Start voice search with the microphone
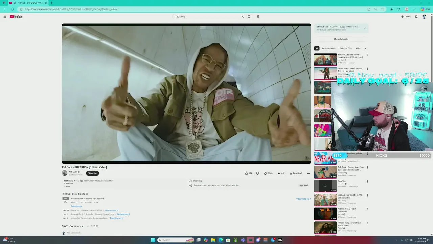Image resolution: width=433 pixels, height=244 pixels. pos(258,16)
